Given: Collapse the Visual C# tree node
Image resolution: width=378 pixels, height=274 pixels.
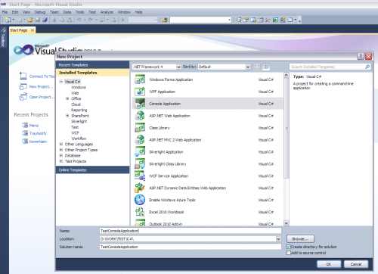Looking at the screenshot, I should point(61,82).
